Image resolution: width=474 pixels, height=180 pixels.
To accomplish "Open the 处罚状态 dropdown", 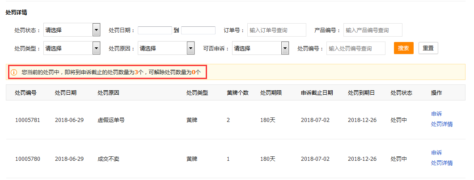I will (x=72, y=30).
